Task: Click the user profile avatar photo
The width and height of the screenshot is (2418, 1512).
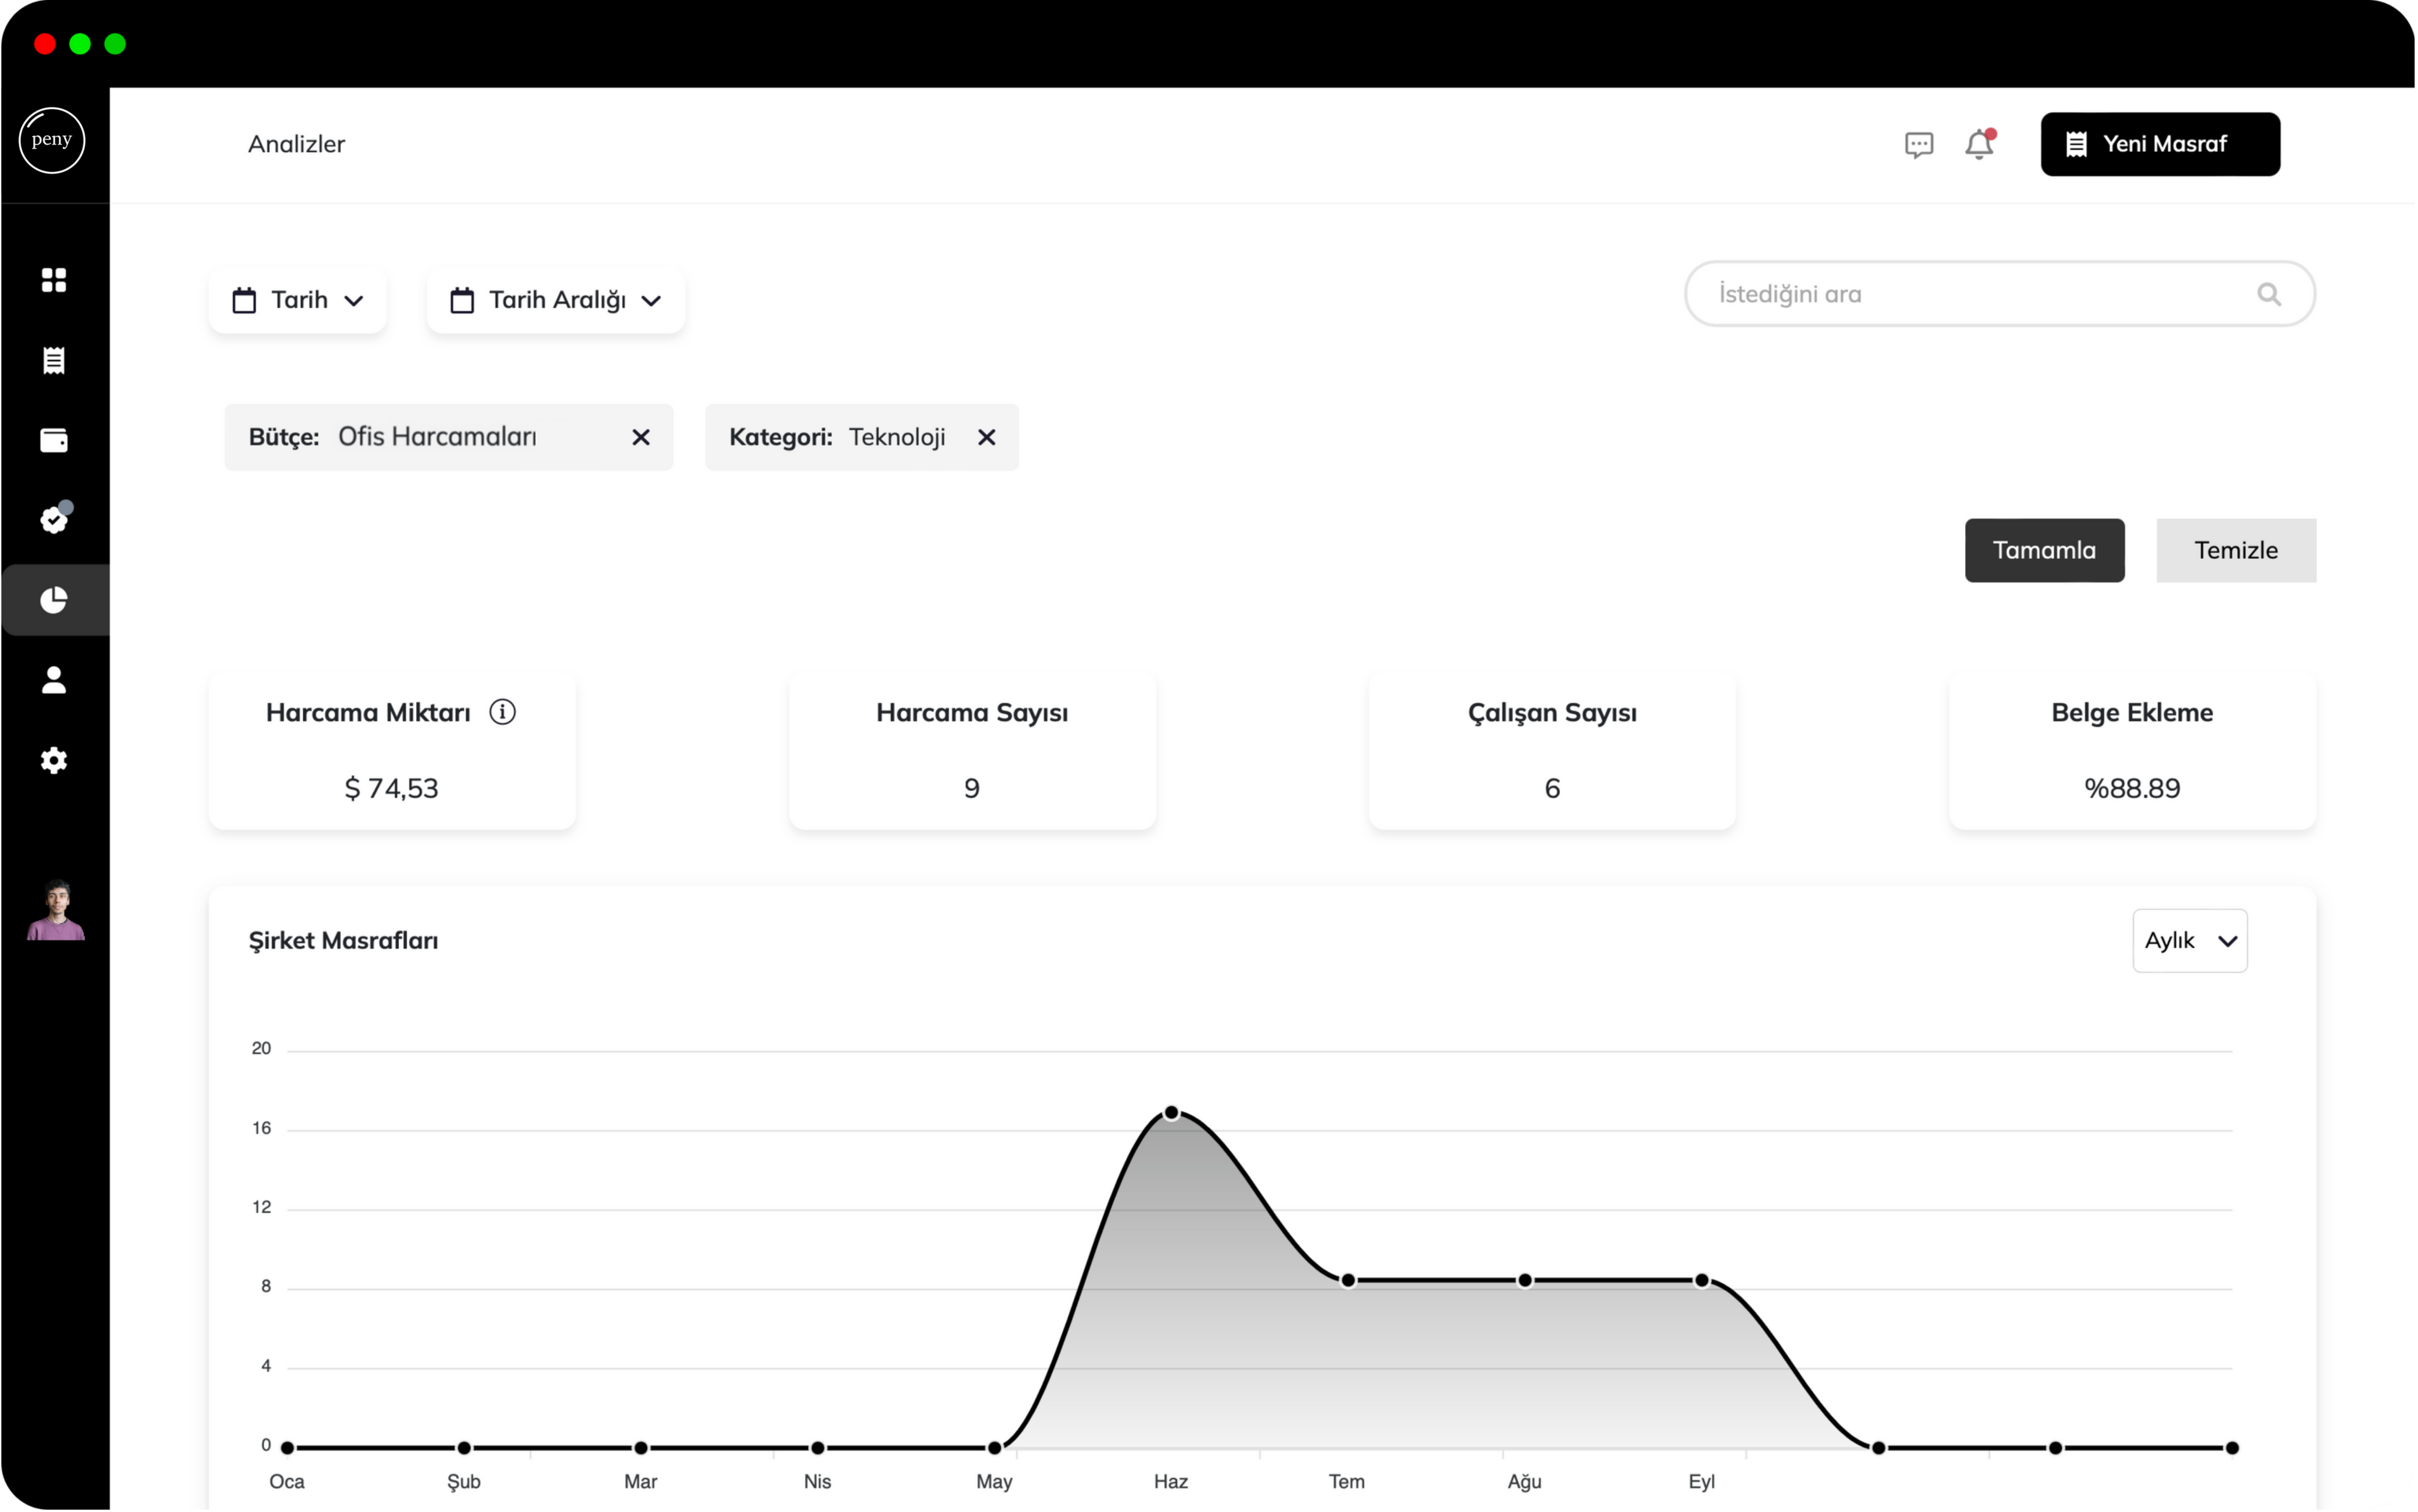Action: pyautogui.click(x=56, y=910)
